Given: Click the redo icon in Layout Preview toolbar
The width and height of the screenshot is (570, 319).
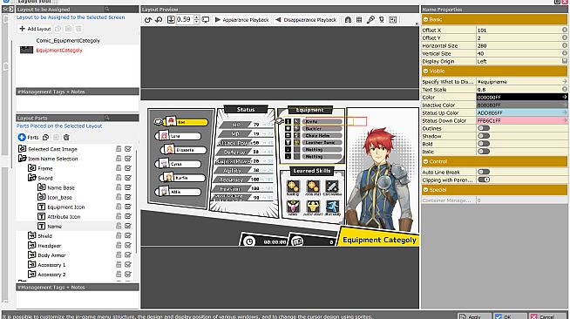Looking at the screenshot, I should coord(159,20).
